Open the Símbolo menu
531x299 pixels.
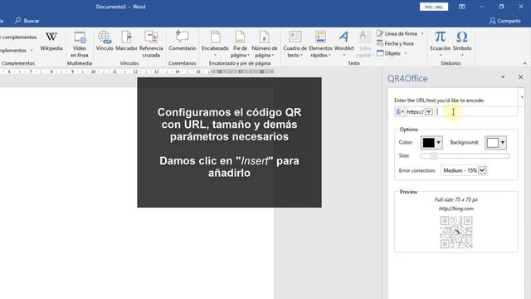pyautogui.click(x=462, y=43)
